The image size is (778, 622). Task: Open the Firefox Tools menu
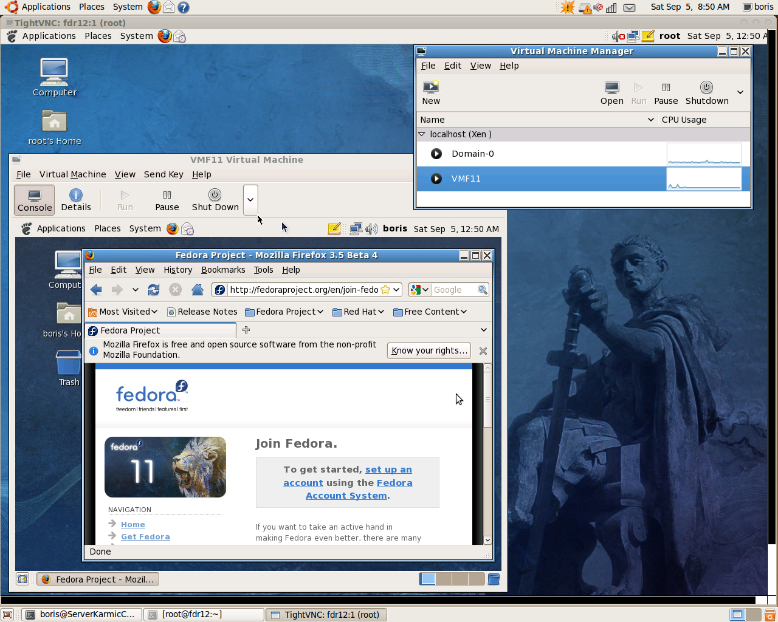point(263,270)
